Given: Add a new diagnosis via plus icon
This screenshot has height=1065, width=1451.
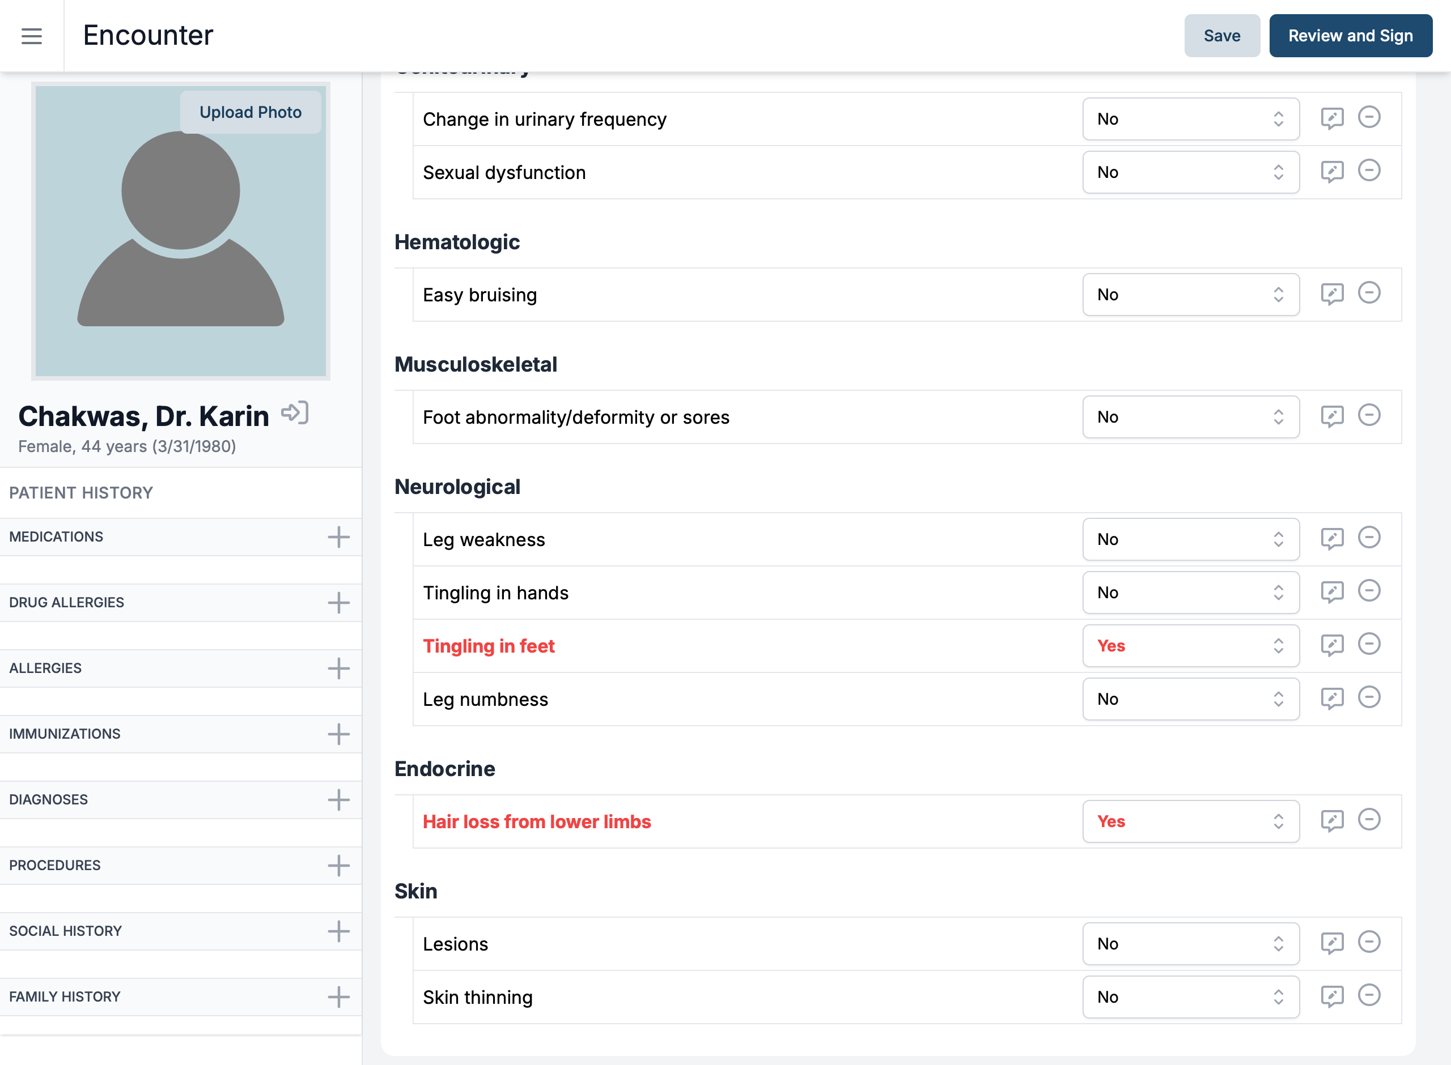Looking at the screenshot, I should click(x=338, y=799).
